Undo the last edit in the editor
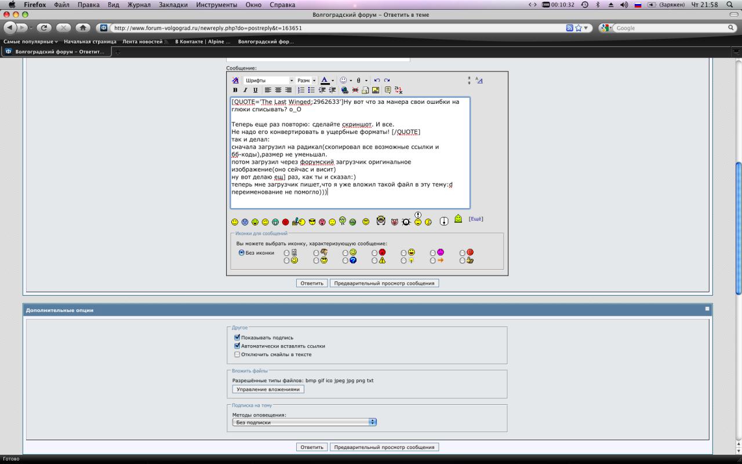Screen dimensions: 742x464 (x=377, y=80)
